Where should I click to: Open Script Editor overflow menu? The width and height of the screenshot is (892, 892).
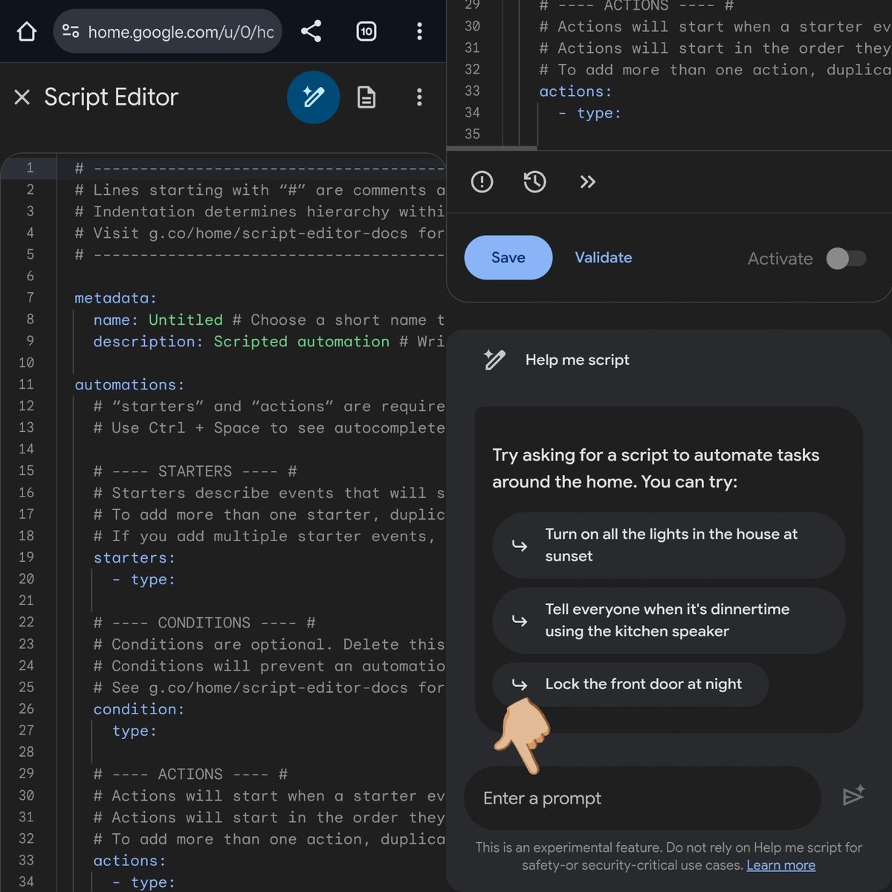[419, 97]
